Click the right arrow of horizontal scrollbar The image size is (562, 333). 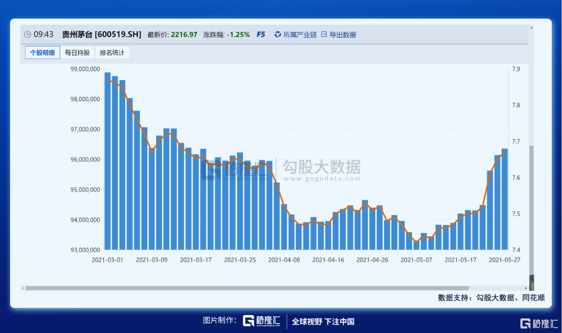[x=526, y=288]
